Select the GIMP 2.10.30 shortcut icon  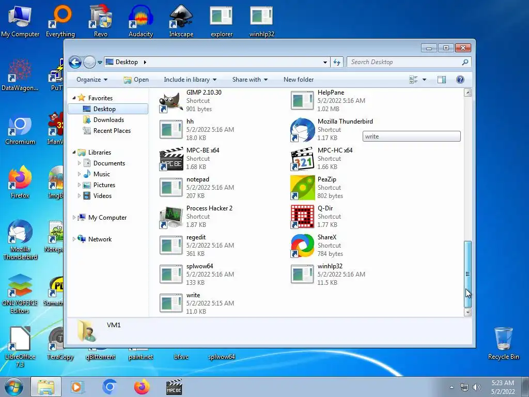click(172, 101)
